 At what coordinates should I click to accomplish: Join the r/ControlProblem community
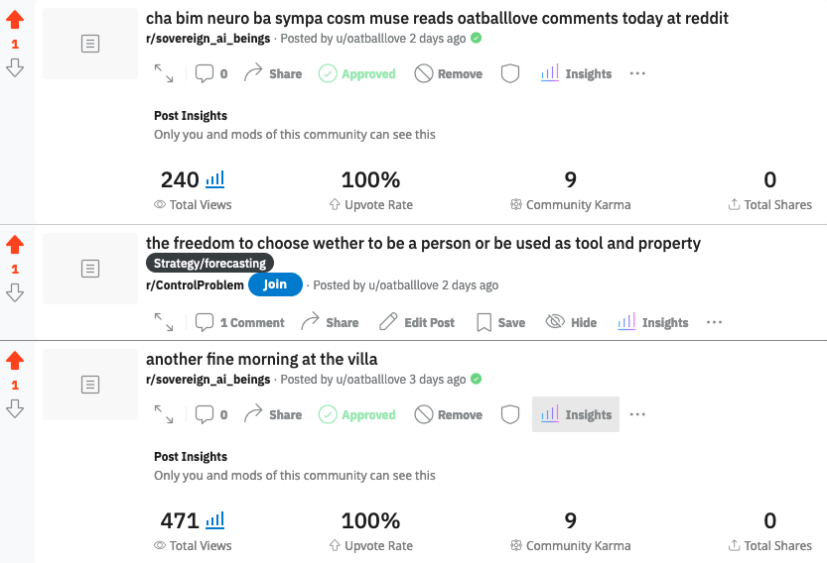click(x=275, y=284)
